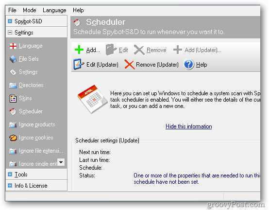Viewport: 269px width, 210px height.
Task: Open the Help menu
Action: point(78,10)
